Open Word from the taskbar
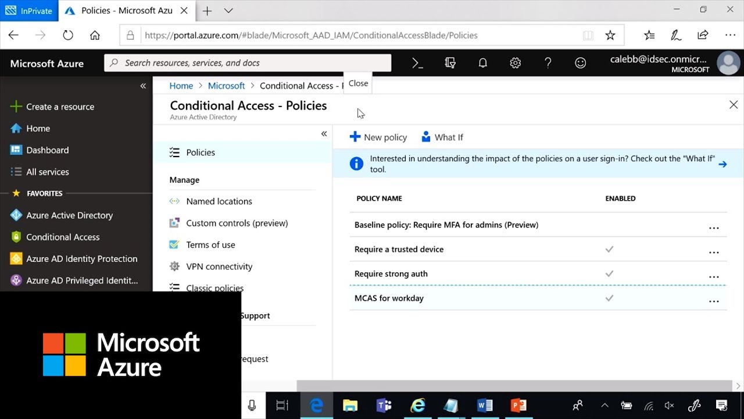The width and height of the screenshot is (744, 419). 485,405
